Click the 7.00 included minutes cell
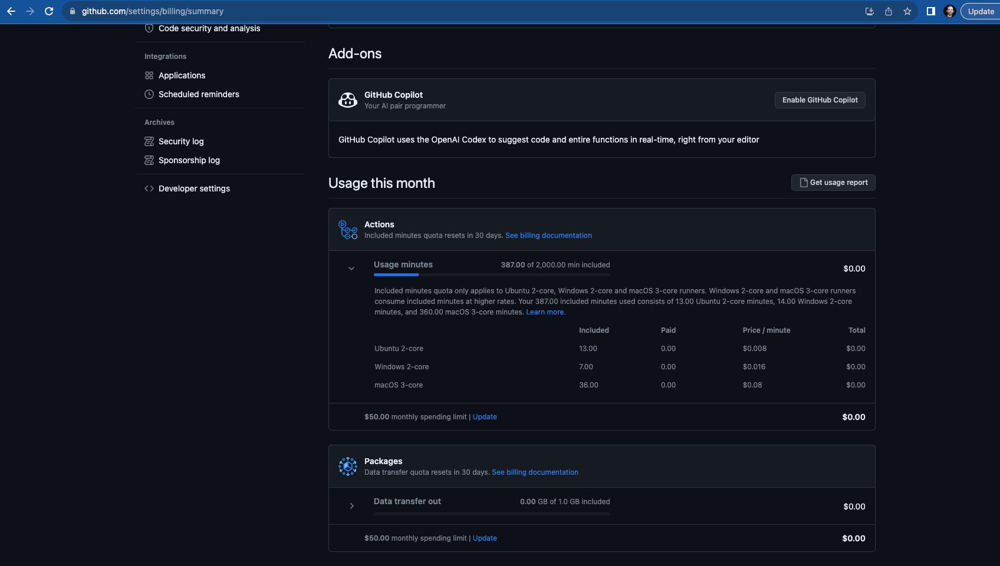This screenshot has height=566, width=1000. coord(586,367)
